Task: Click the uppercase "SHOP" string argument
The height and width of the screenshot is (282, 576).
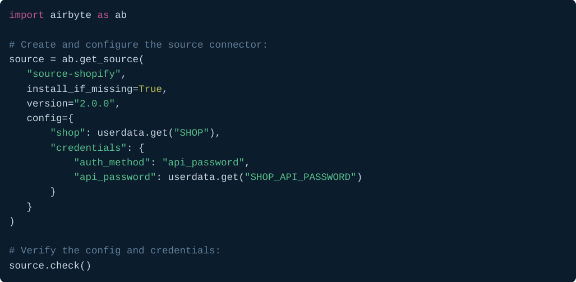Action: pos(192,133)
